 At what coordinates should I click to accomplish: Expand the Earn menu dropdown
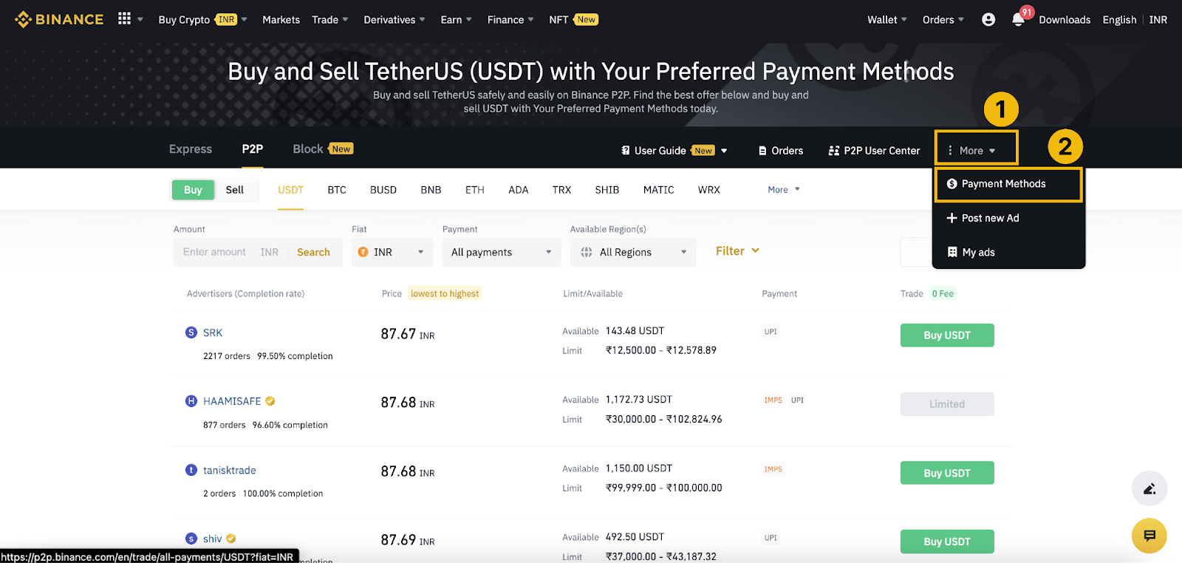click(456, 20)
